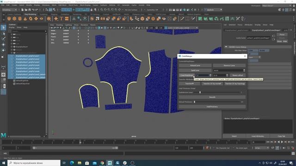
Task: Toggle the Attribute Editor panel icon at top right
Action: [x=287, y=10]
